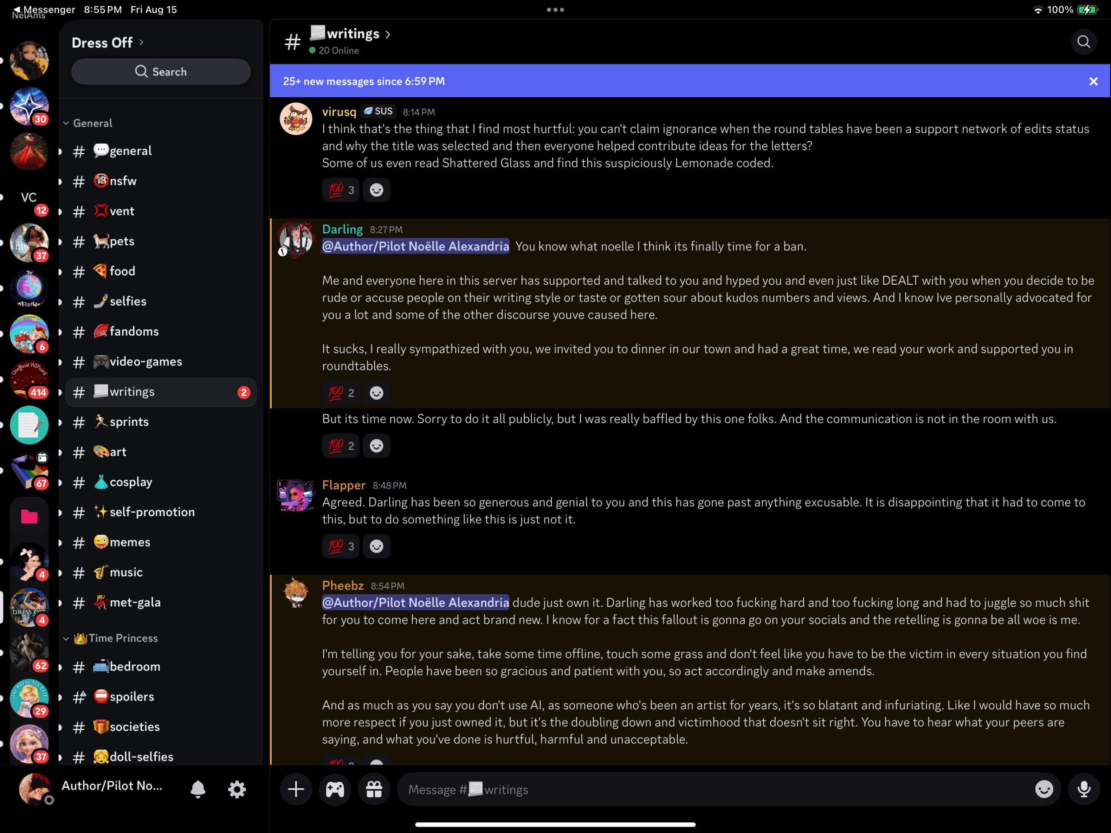1111x833 pixels.
Task: Open the self-promotion channel
Action: point(152,512)
